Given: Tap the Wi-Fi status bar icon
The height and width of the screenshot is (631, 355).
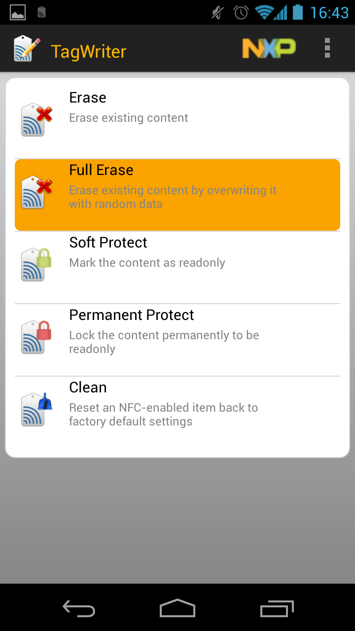Looking at the screenshot, I should 264,12.
